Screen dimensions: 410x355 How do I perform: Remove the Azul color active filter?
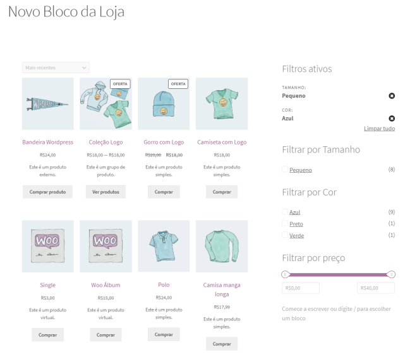point(392,119)
